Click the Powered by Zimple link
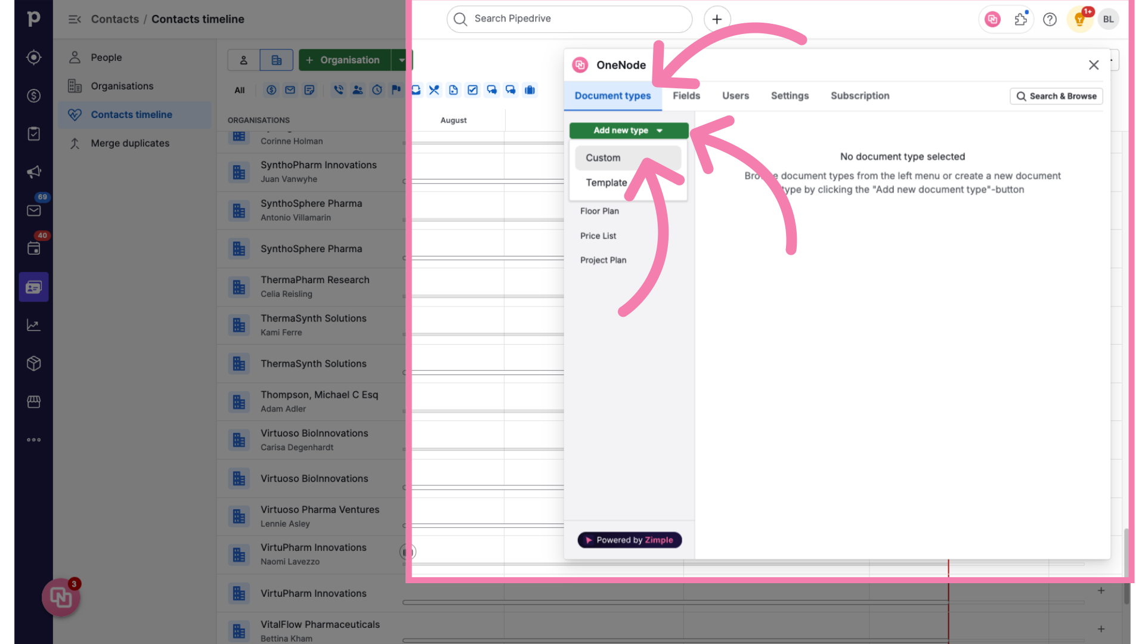 630,540
